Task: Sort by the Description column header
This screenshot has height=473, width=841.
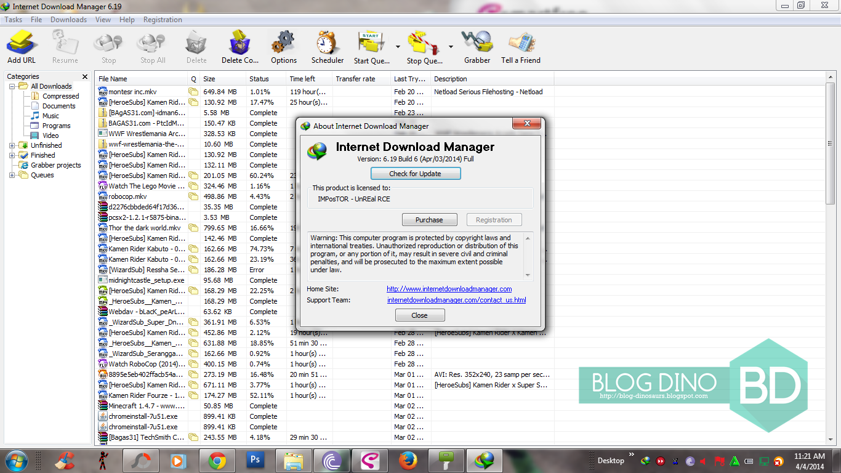Action: click(x=493, y=79)
